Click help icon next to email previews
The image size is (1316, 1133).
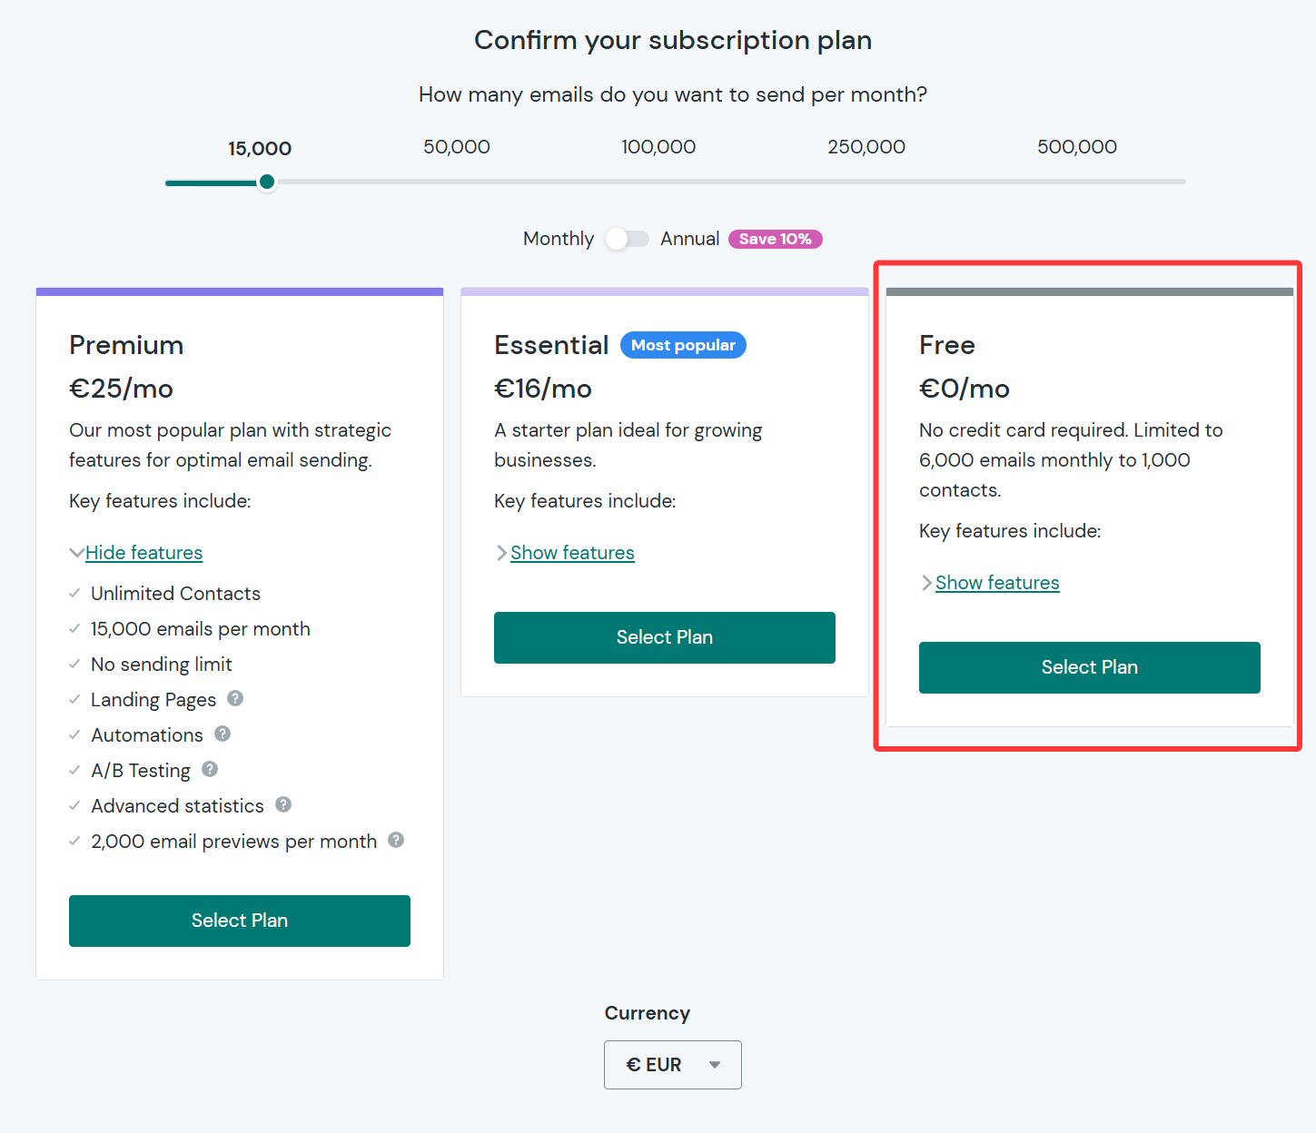point(396,840)
